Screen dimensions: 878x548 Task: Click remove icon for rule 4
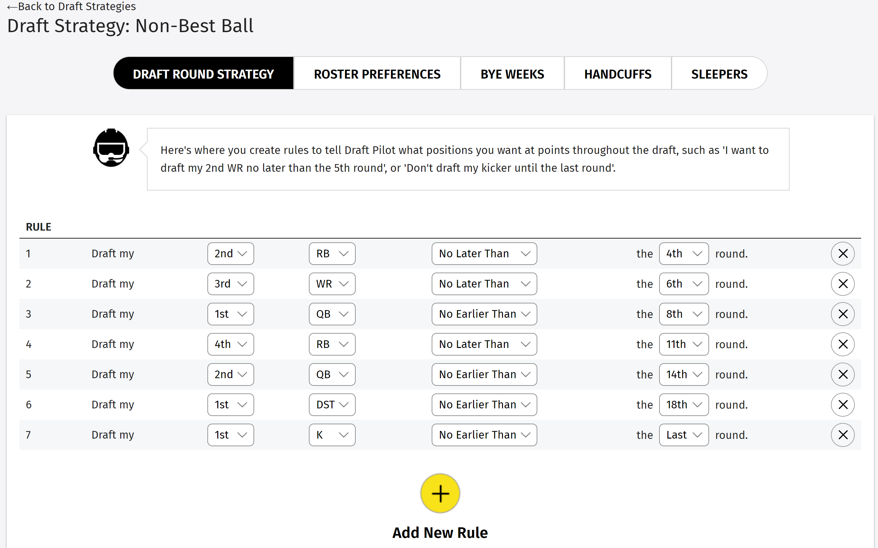click(x=843, y=344)
